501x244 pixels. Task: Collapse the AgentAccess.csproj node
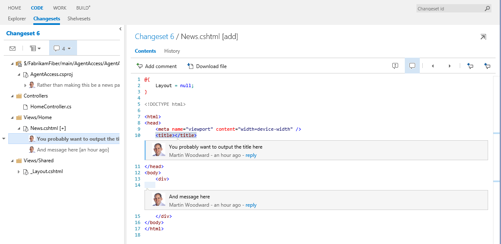tap(19, 74)
